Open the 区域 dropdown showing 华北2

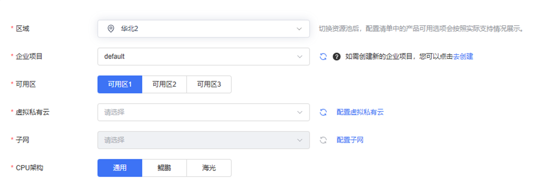[x=203, y=29]
